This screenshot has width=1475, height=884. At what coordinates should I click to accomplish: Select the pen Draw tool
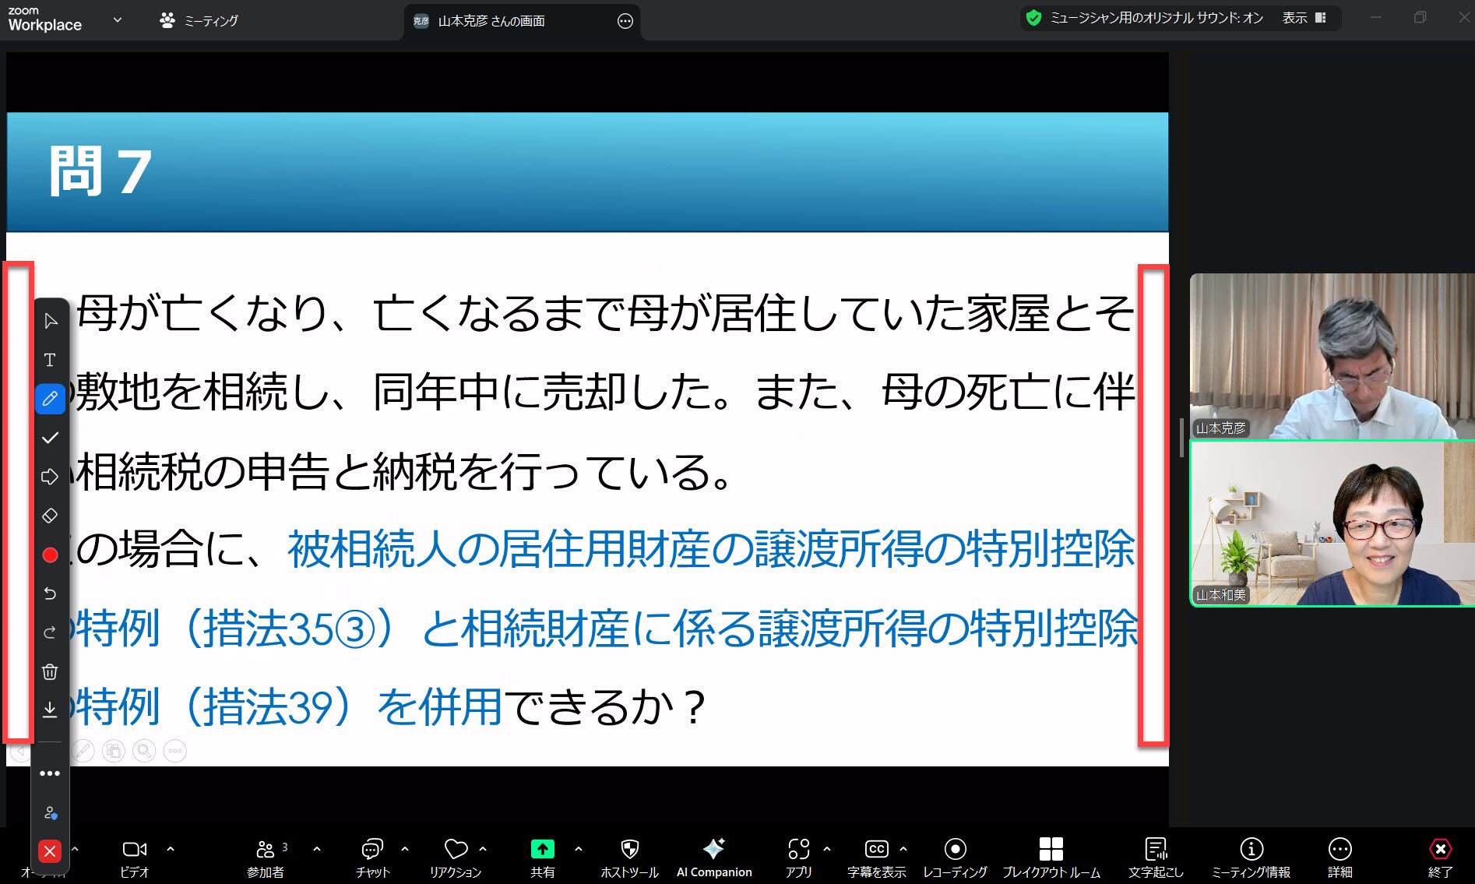(50, 399)
